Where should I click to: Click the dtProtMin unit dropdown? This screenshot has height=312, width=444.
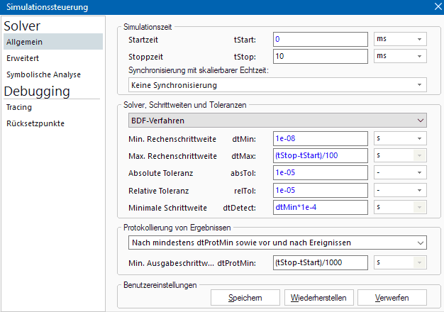(x=400, y=263)
